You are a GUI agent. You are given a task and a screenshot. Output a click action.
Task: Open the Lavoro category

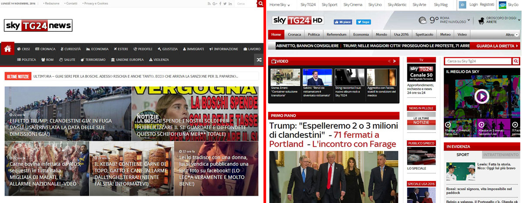coord(251,49)
